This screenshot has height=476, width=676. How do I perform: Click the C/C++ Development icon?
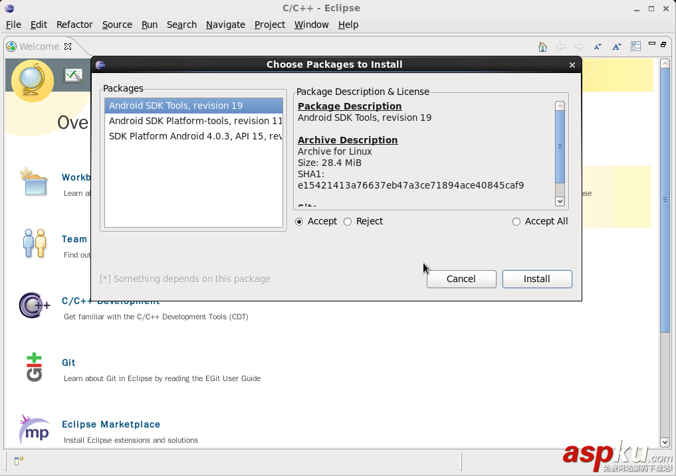pyautogui.click(x=35, y=305)
